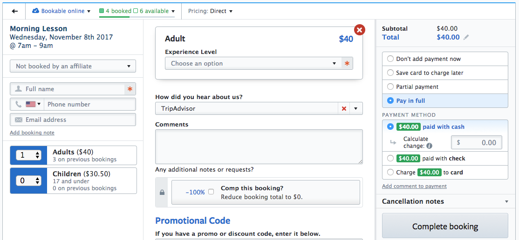
Task: Click the Bookable online cloud icon
Action: (x=35, y=11)
